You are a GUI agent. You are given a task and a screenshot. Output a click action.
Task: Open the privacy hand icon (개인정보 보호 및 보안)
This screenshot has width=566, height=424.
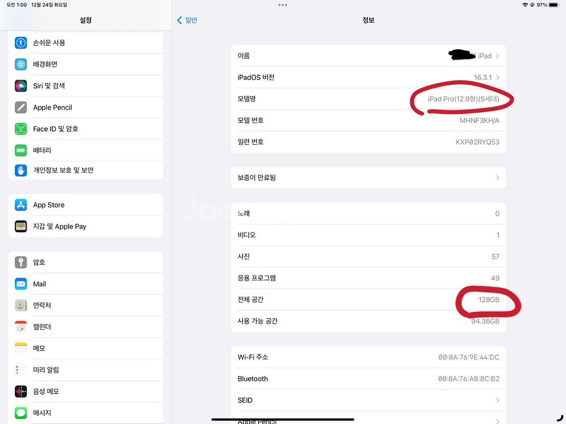(x=20, y=170)
